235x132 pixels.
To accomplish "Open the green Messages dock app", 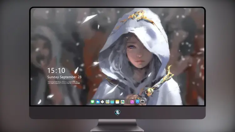I will click(93, 102).
